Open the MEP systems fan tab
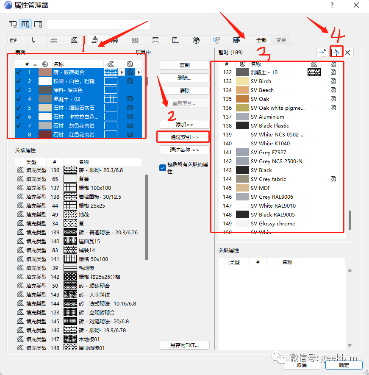The width and height of the screenshot is (369, 375). (216, 40)
